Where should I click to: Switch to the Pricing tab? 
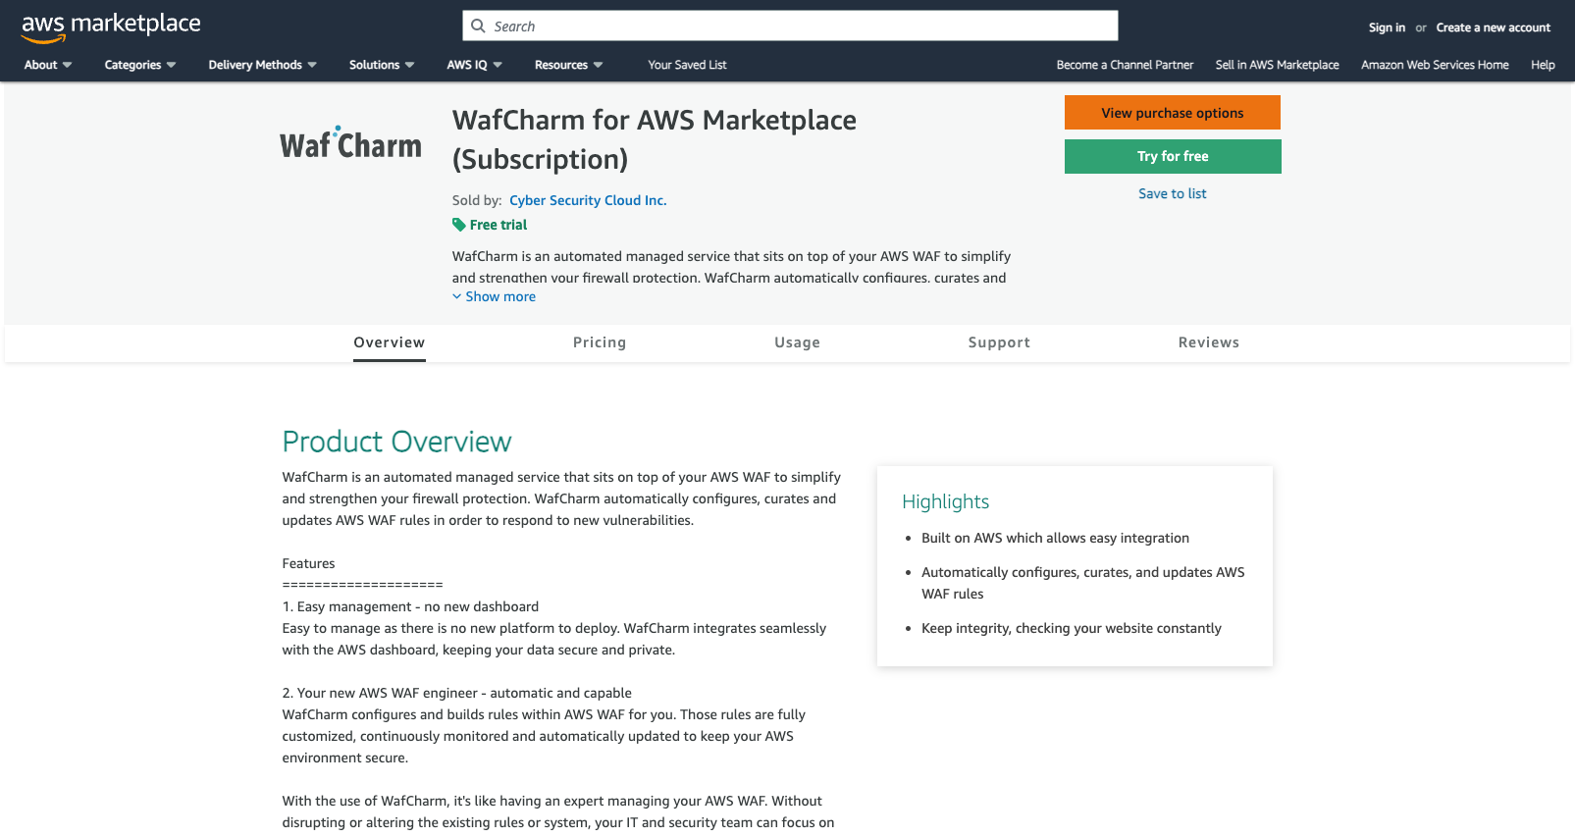[x=600, y=342]
